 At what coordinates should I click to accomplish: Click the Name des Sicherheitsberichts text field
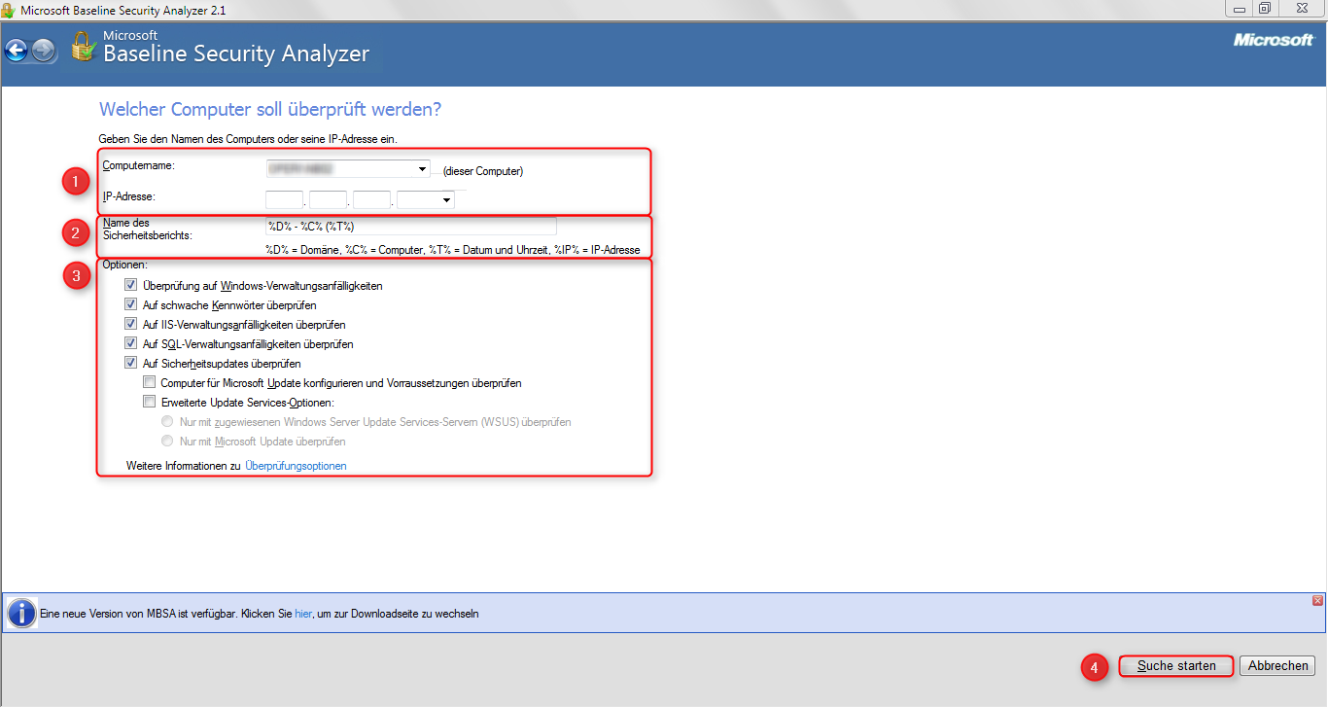click(x=410, y=227)
